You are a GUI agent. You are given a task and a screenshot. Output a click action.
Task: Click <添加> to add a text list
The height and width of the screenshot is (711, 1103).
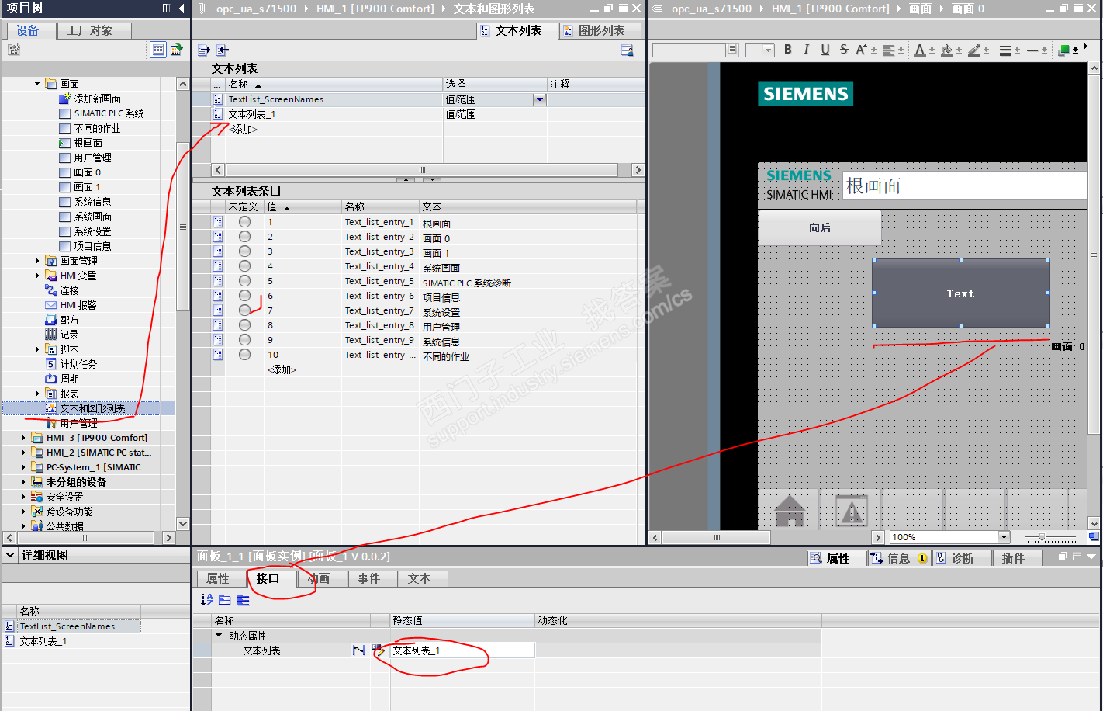243,129
